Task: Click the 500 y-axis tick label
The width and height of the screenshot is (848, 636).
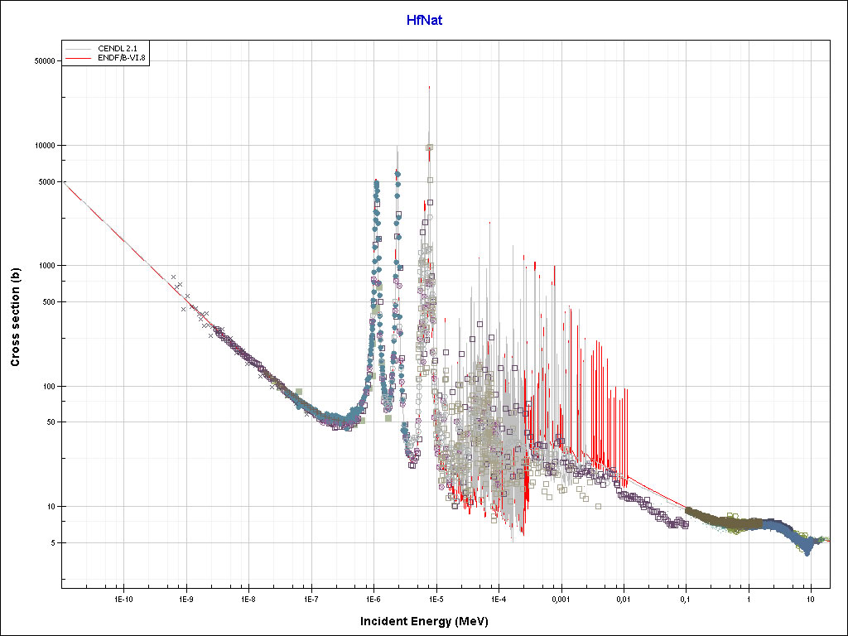Action: click(47, 302)
